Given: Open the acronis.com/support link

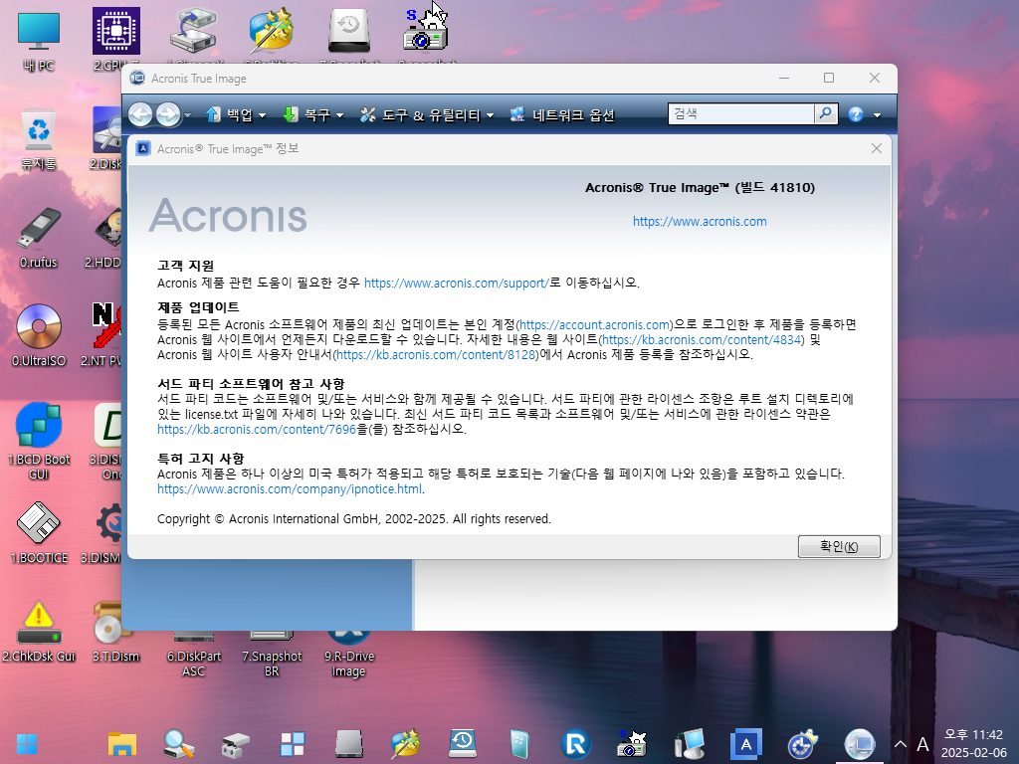Looking at the screenshot, I should click(456, 284).
